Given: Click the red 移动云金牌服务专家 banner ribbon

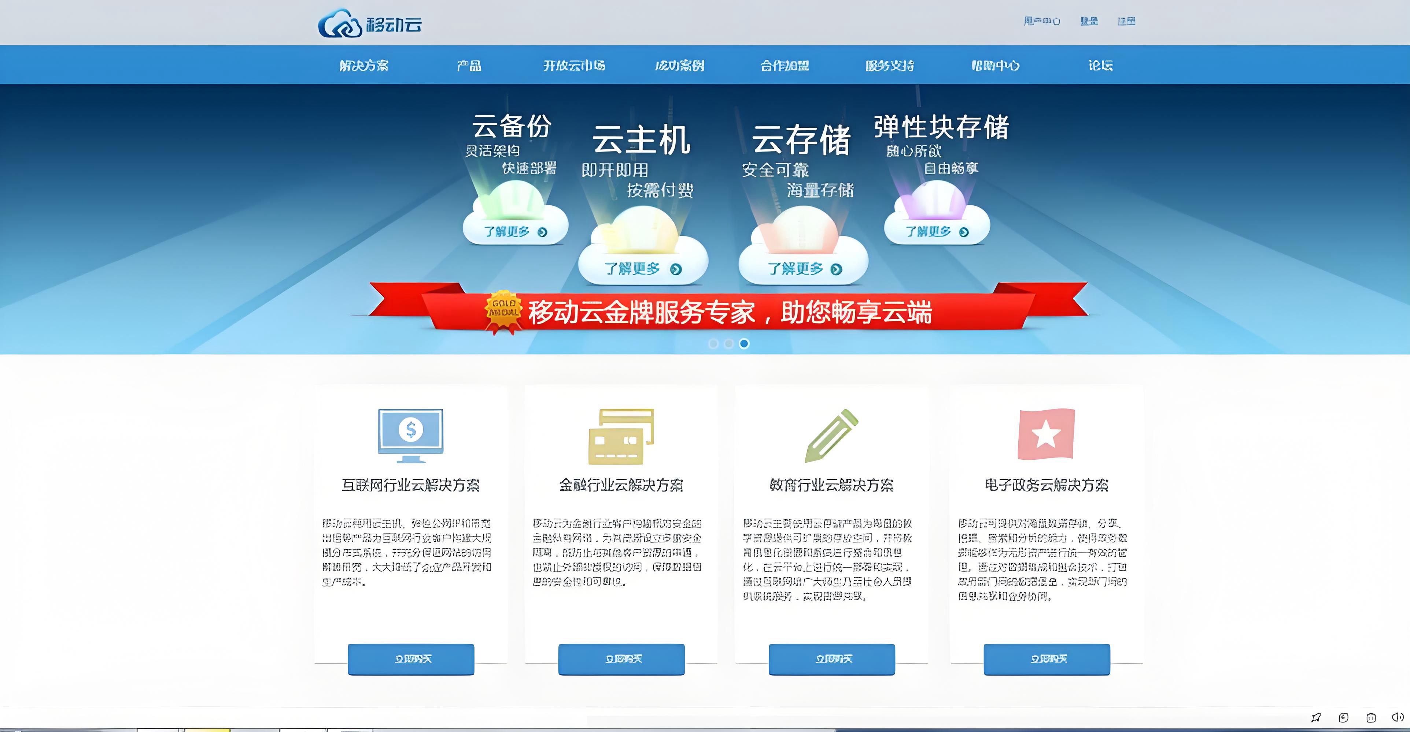Looking at the screenshot, I should click(x=728, y=312).
